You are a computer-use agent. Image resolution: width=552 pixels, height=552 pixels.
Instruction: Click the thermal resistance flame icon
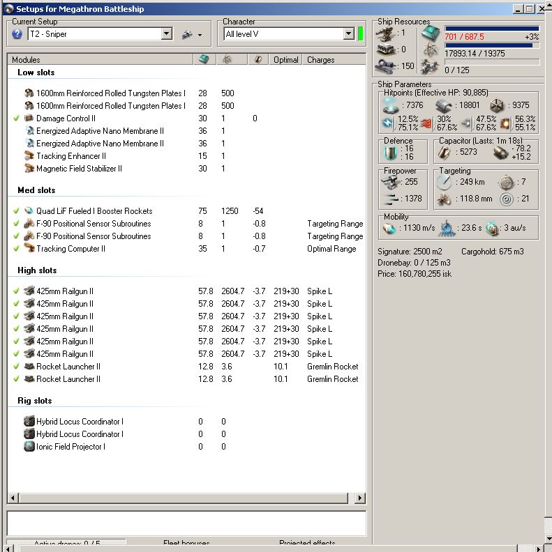426,123
